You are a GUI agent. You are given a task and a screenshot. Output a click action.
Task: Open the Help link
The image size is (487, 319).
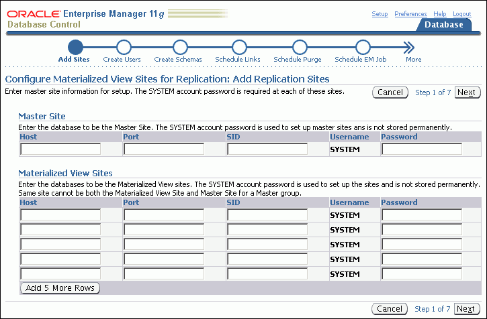click(x=440, y=14)
